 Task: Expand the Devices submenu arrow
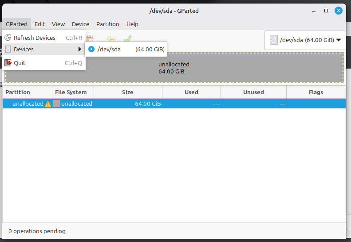point(80,49)
